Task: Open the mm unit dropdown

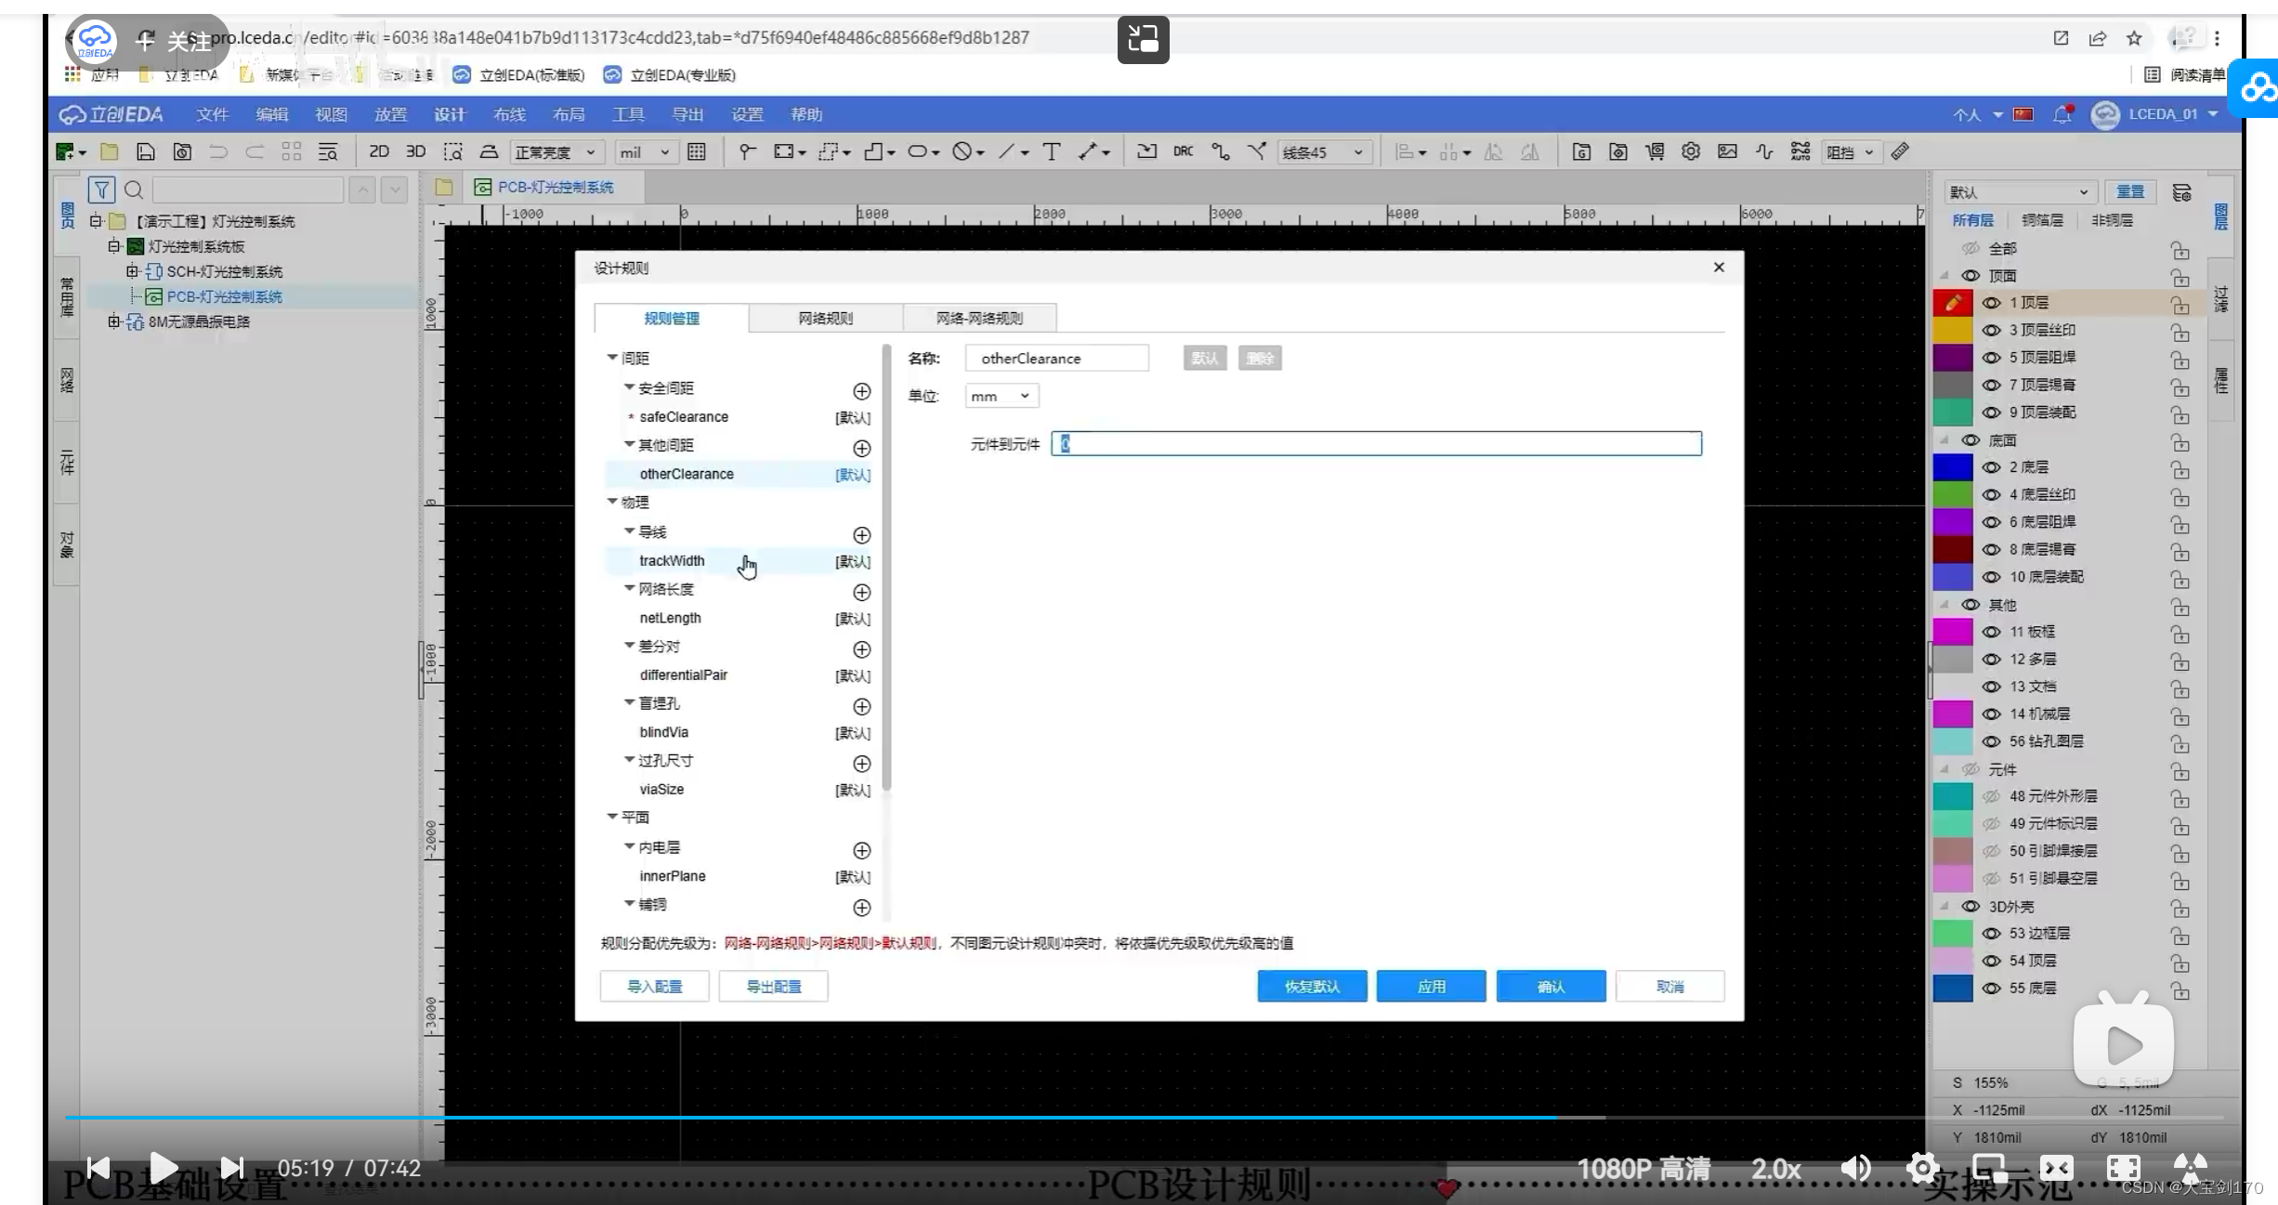Action: [x=1001, y=396]
